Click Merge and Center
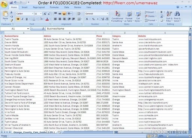Screen dimensions: 192x138 click(79, 19)
